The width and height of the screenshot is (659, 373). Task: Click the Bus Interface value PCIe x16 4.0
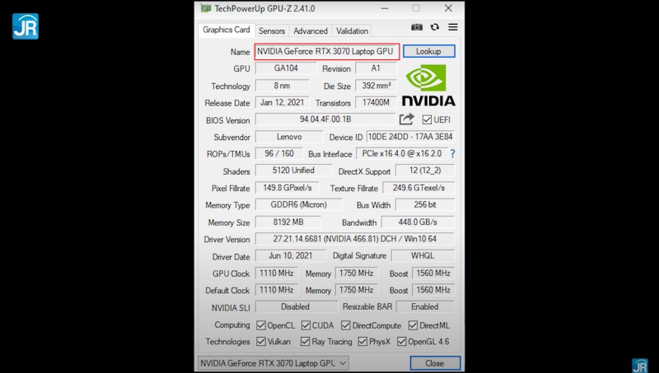[x=402, y=154]
